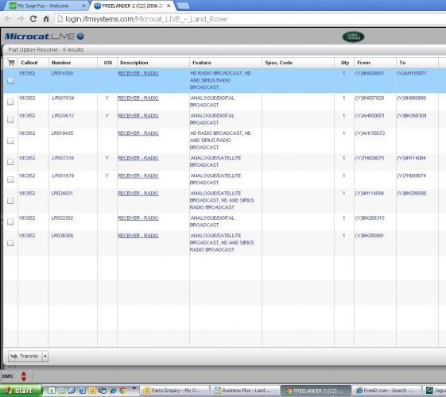Tick the checkbox for part LR038358
This screenshot has width=446, height=397.
[10, 243]
